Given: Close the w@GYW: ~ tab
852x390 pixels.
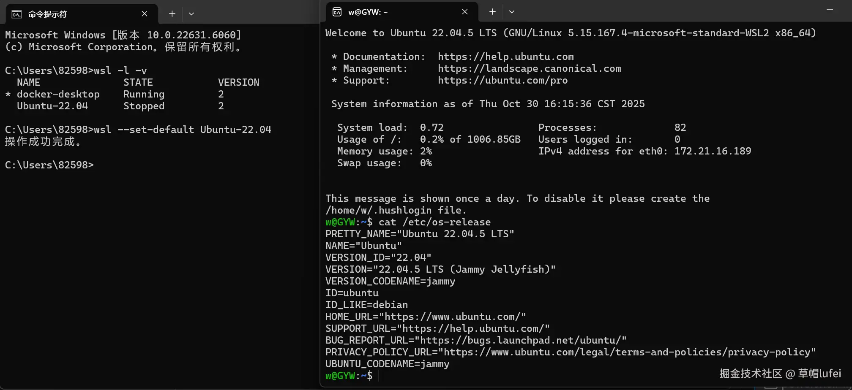Looking at the screenshot, I should point(465,12).
